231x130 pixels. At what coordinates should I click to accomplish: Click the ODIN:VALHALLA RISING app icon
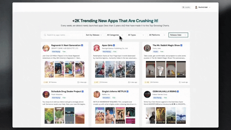(147, 94)
